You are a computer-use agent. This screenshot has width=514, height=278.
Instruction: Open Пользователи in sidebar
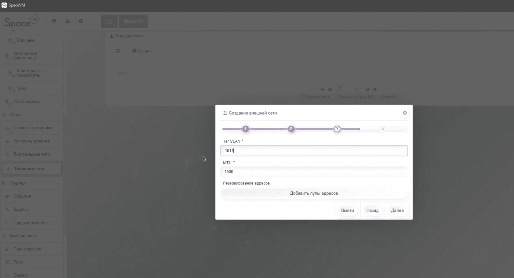(x=27, y=249)
